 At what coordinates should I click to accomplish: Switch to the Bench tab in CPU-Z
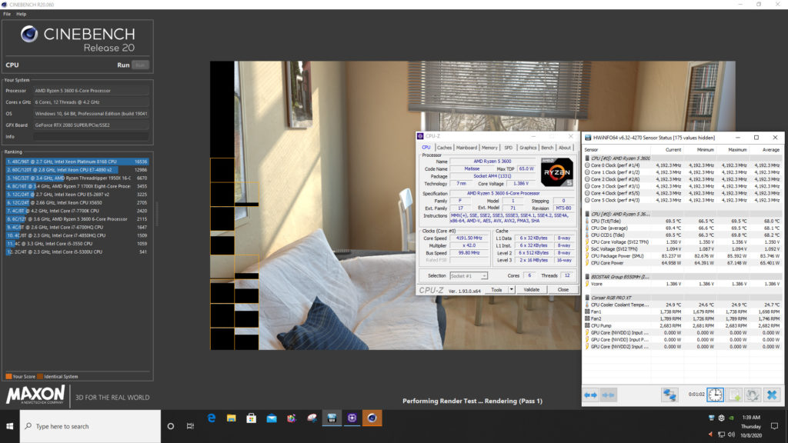click(x=547, y=148)
